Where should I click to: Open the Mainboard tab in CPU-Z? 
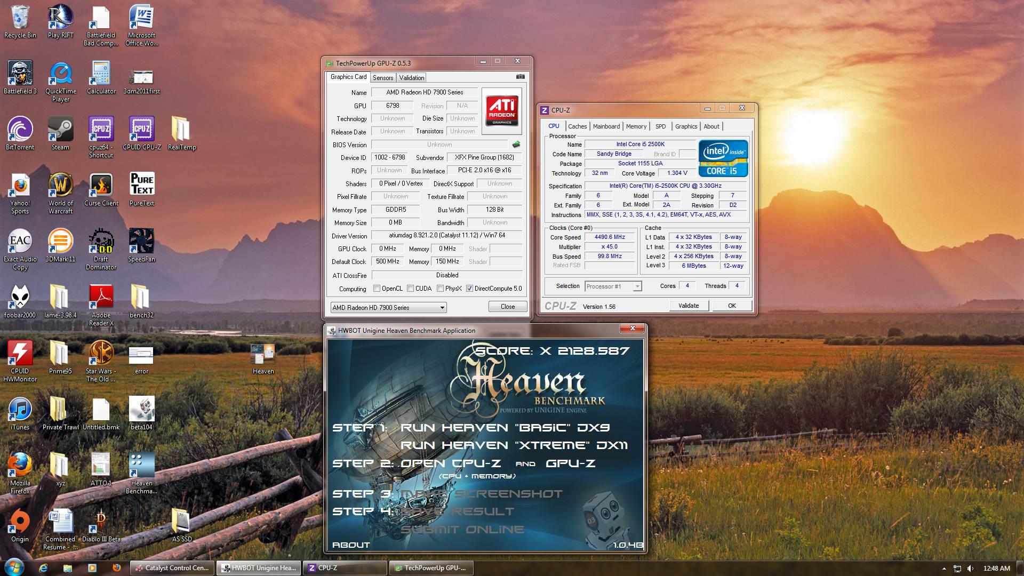pyautogui.click(x=606, y=126)
